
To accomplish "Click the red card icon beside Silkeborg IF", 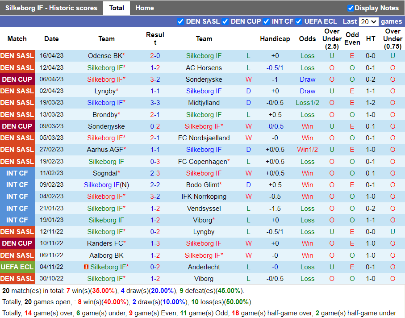I will click(86, 267).
